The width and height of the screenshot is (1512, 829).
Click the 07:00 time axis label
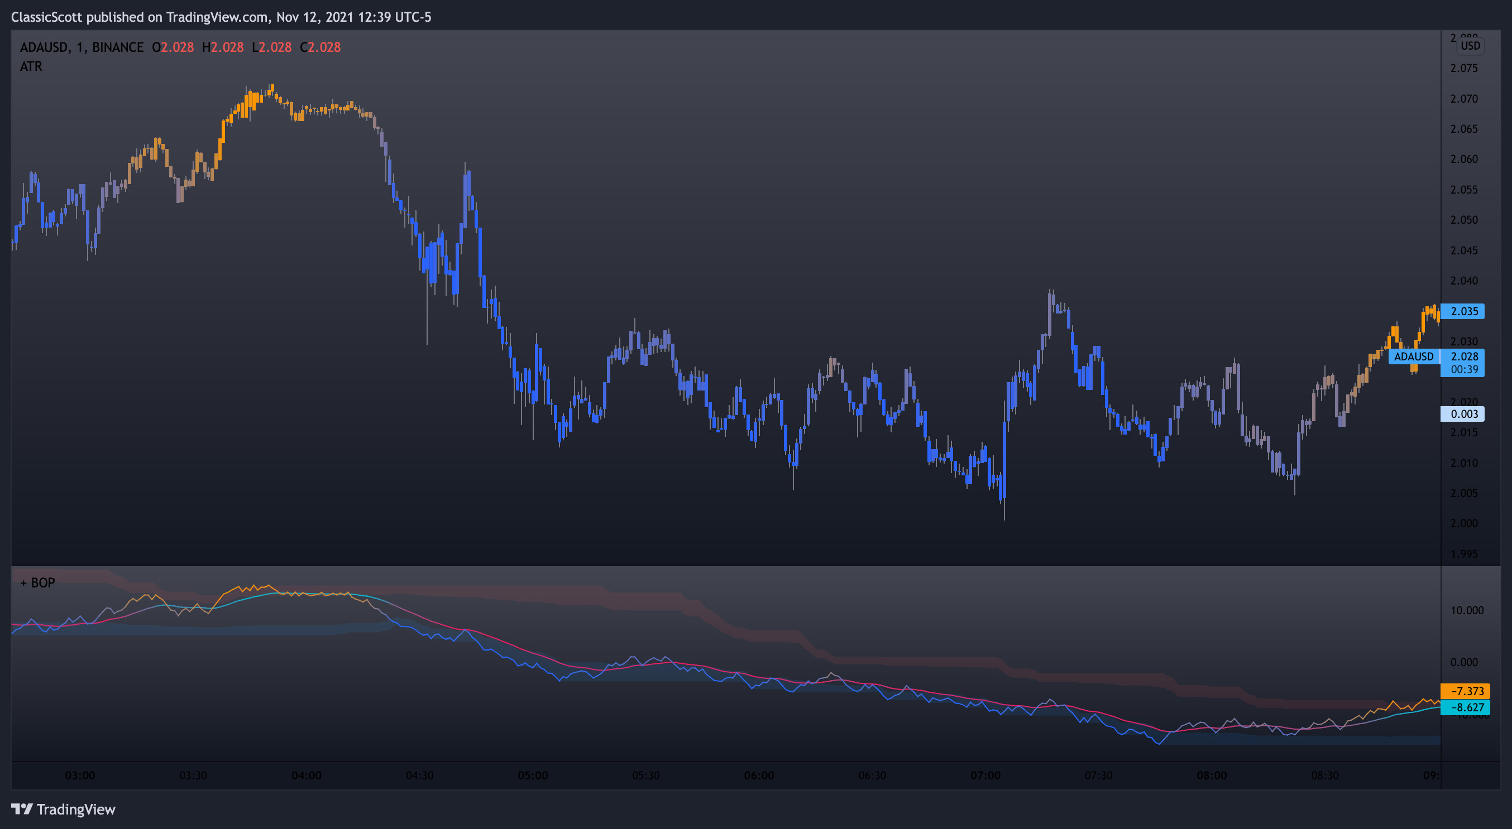coord(985,775)
